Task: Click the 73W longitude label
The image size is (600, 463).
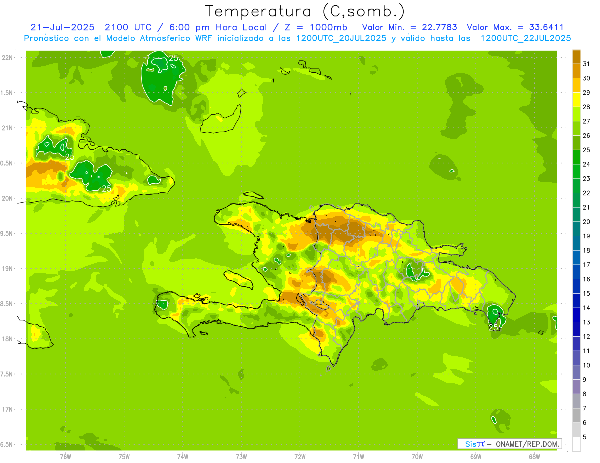Action: (x=241, y=457)
